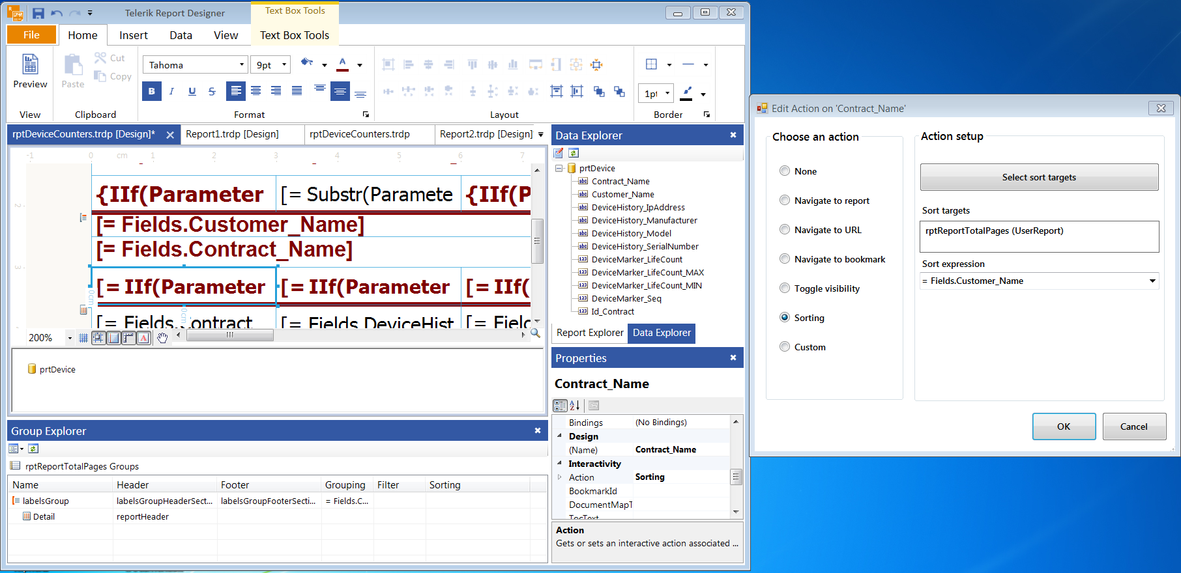Screen dimensions: 1181x573
Task: Cancel the Edit Action dialog
Action: (1134, 426)
